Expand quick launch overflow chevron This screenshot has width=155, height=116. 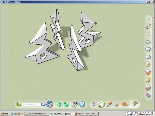(22, 113)
